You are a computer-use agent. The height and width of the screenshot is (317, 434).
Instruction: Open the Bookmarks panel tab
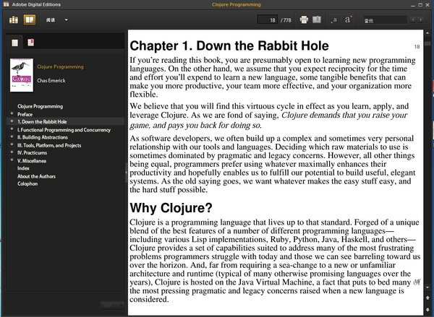(30, 43)
